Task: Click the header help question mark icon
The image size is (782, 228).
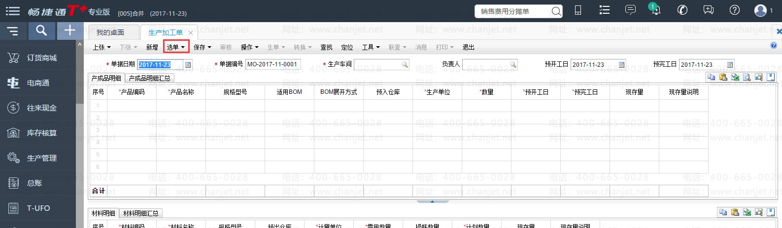Action: 735,10
